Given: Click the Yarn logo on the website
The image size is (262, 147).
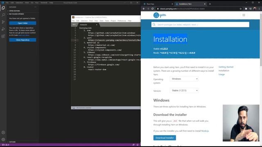Looking at the screenshot, I should click(x=160, y=15).
